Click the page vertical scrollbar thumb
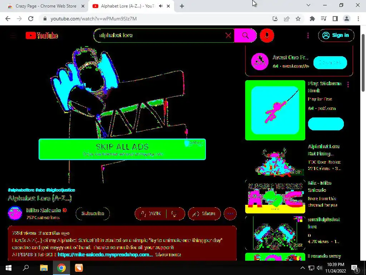This screenshot has height=275, width=366. [363, 63]
